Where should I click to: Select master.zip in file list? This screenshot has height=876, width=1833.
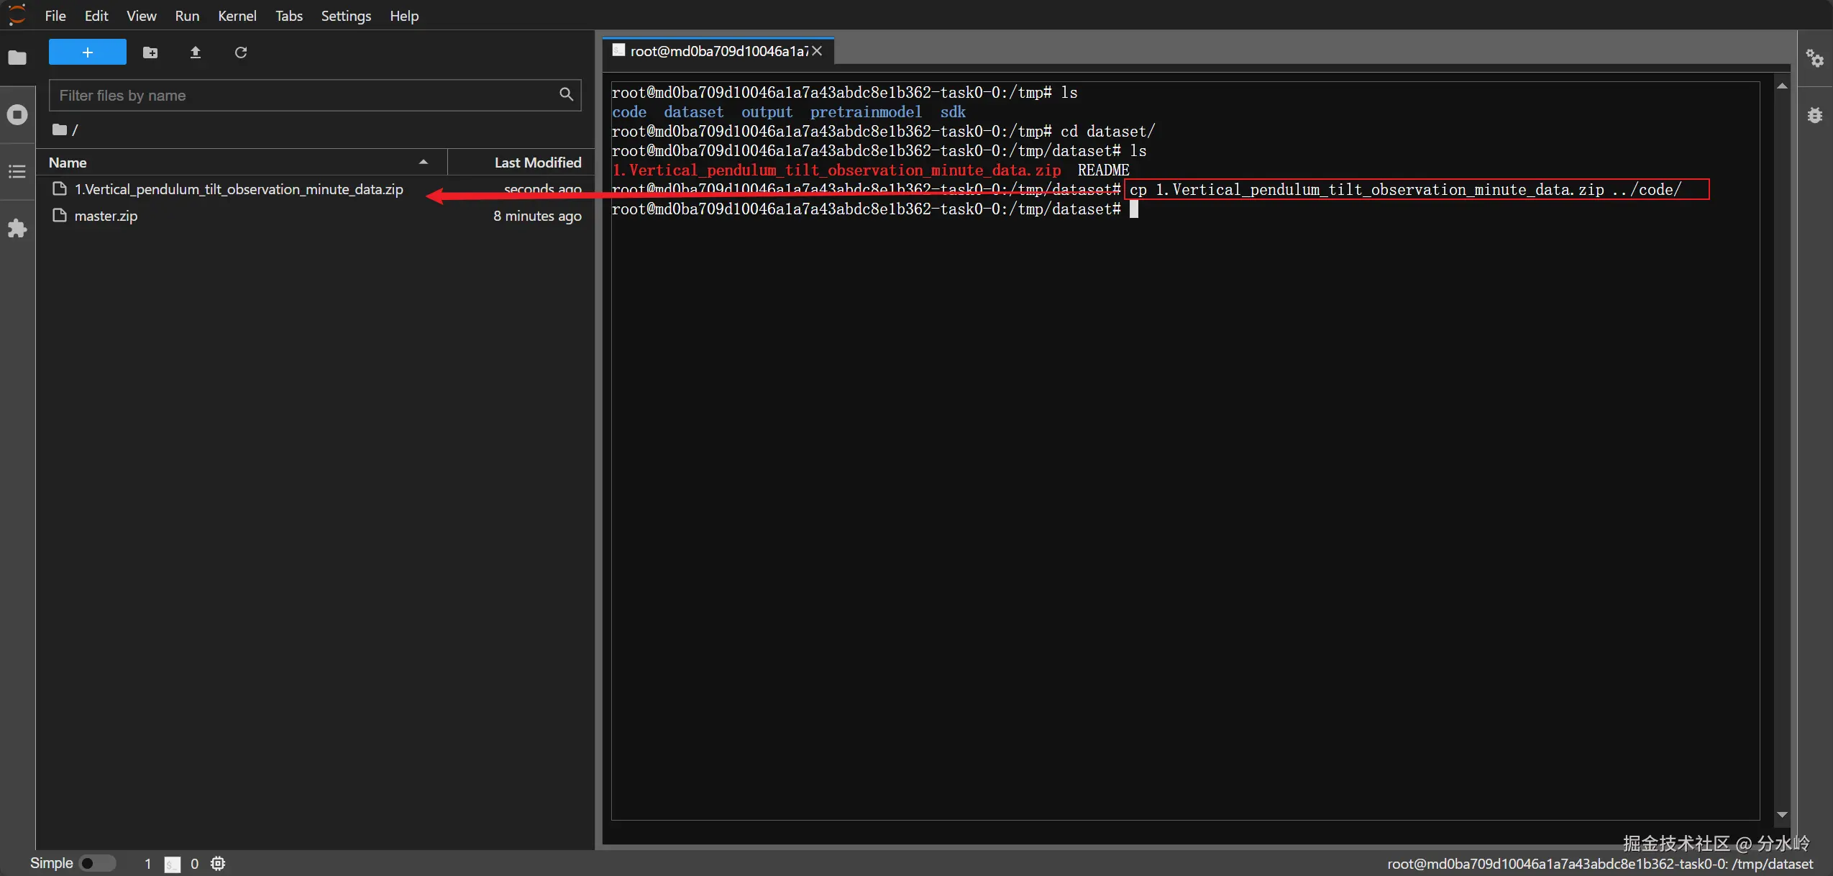coord(106,216)
